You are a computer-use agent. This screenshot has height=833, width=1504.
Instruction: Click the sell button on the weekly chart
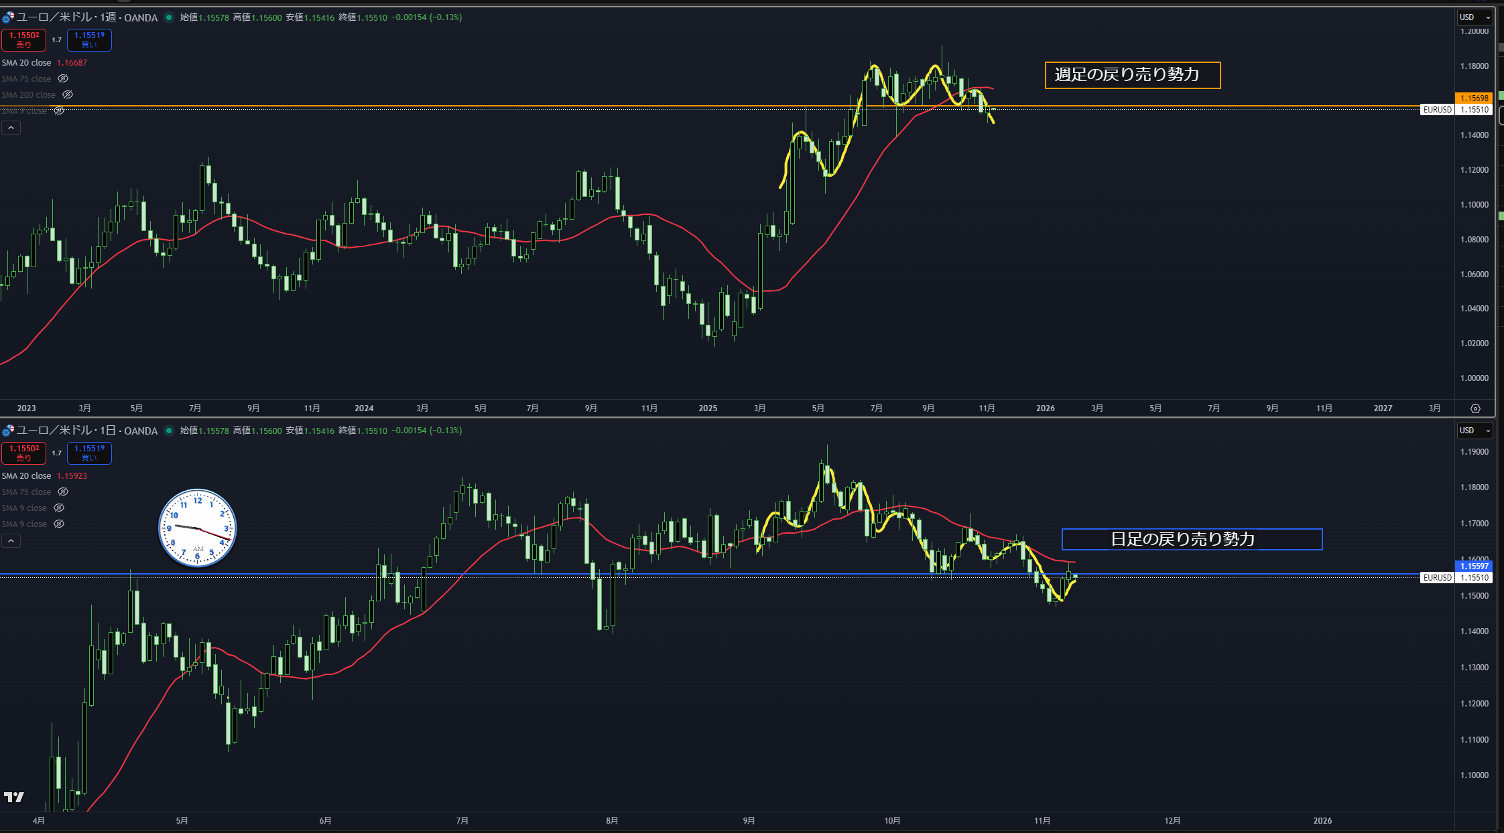click(x=23, y=40)
